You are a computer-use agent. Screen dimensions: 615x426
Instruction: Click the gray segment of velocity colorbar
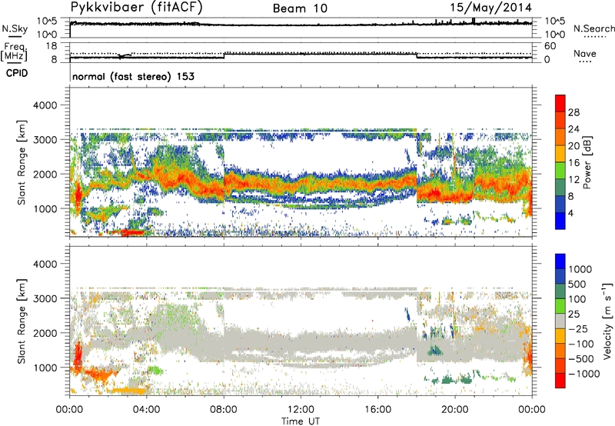[x=560, y=321]
